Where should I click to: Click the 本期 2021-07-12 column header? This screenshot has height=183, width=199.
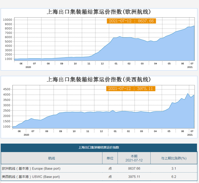tap(134, 158)
